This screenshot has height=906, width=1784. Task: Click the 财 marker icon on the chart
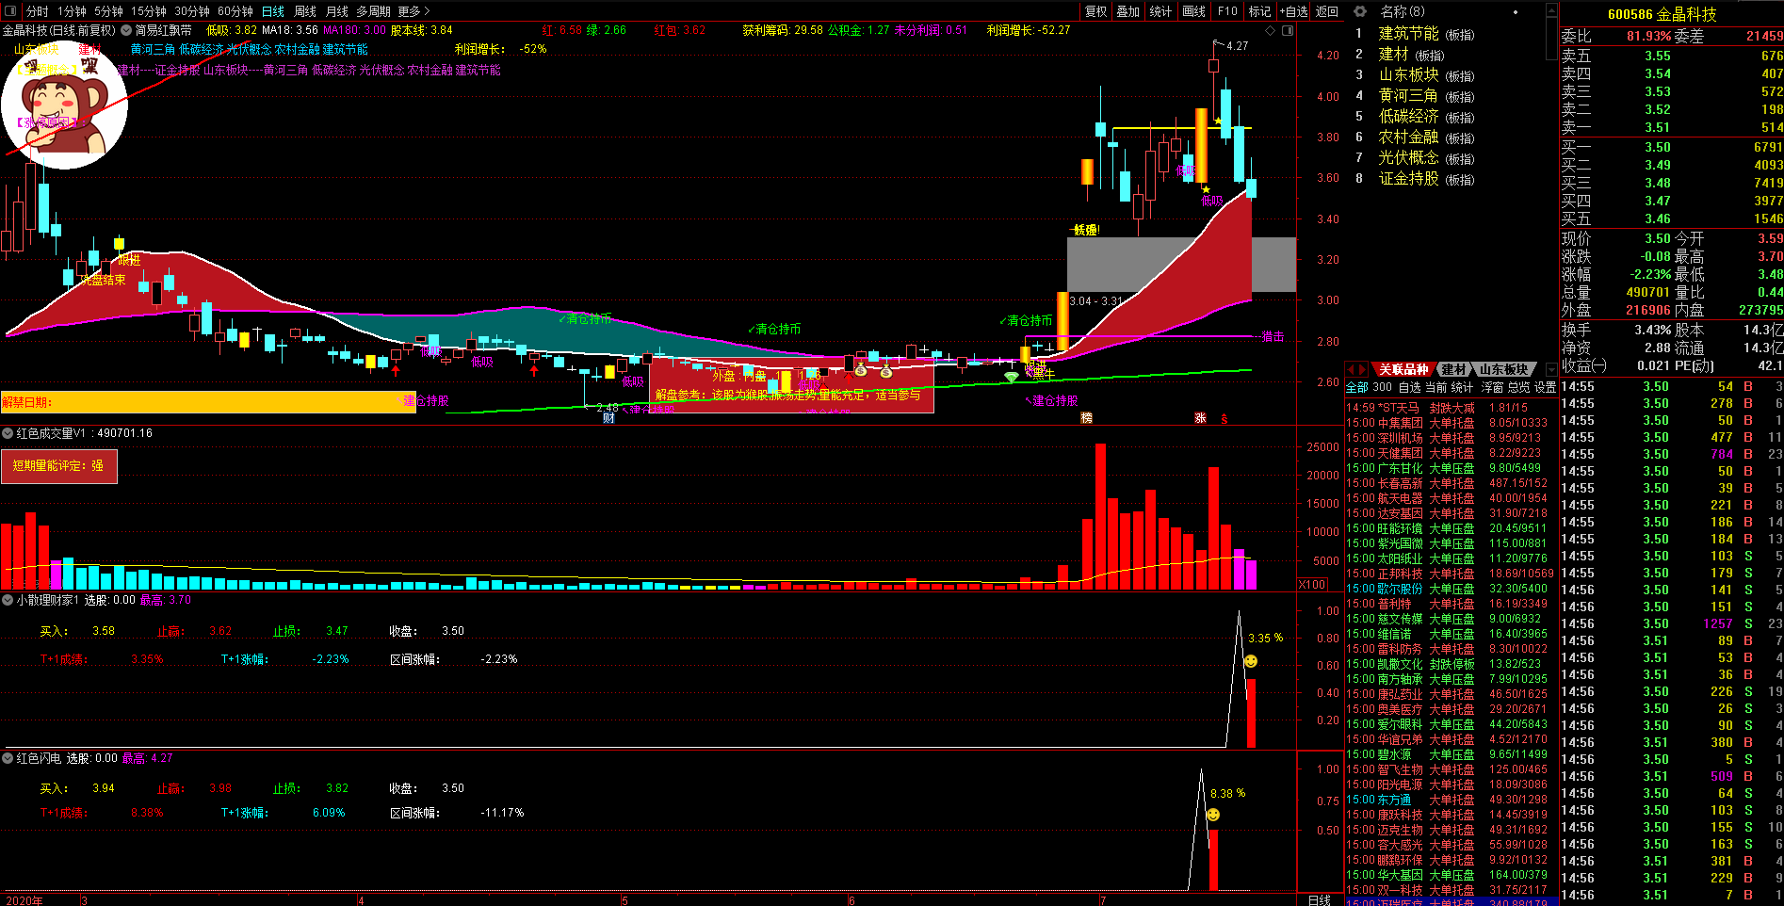(x=608, y=417)
